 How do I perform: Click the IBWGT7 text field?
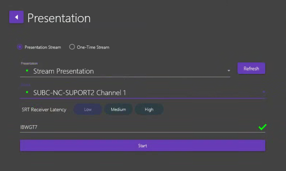pyautogui.click(x=135, y=127)
